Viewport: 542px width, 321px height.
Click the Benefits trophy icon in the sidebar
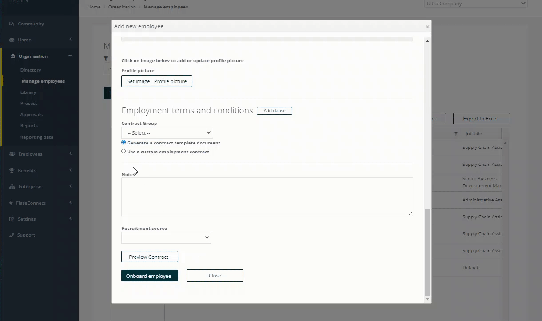pyautogui.click(x=12, y=171)
